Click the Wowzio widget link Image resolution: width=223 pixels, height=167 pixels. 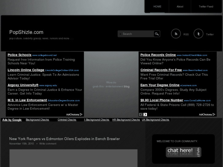pos(111,82)
